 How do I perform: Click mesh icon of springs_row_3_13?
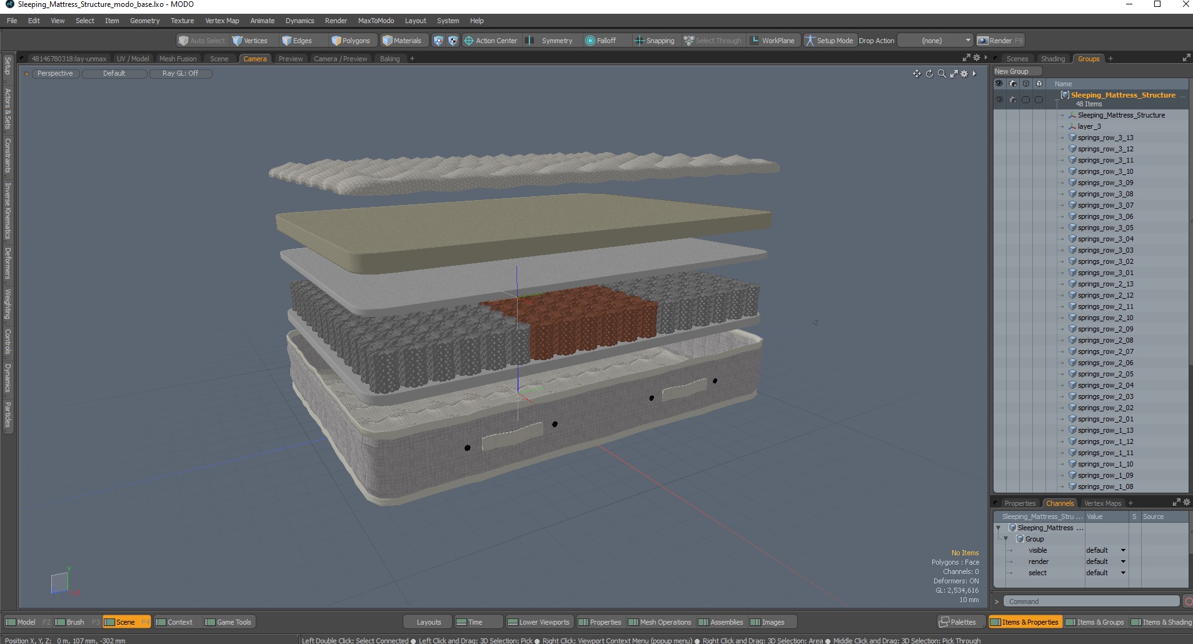(x=1072, y=138)
